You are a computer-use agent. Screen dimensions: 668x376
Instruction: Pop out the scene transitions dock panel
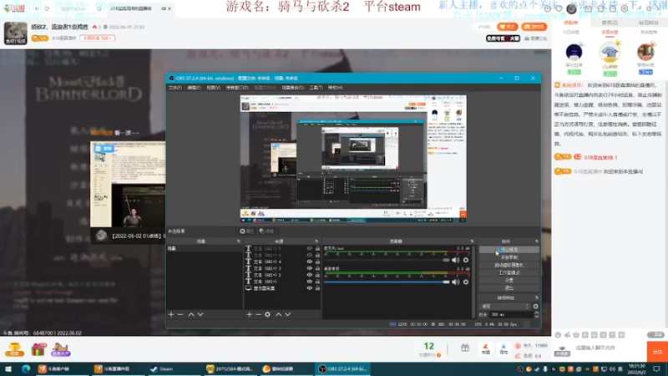tap(536, 297)
